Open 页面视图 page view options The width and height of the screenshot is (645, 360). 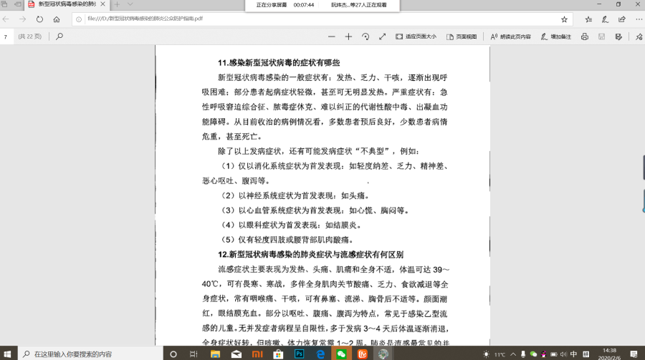tap(461, 36)
